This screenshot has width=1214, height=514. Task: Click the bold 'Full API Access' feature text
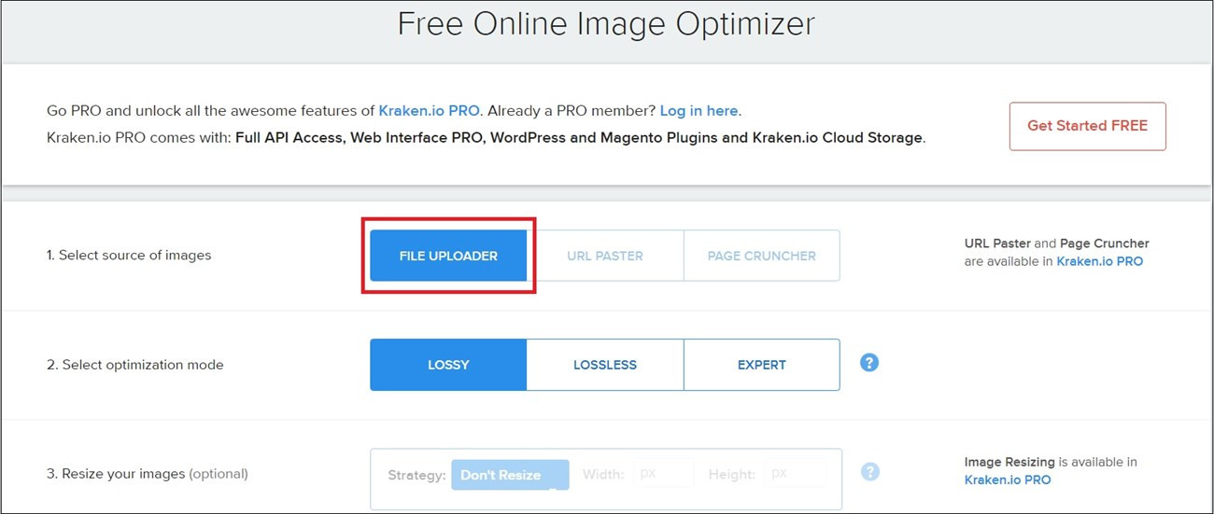click(290, 137)
